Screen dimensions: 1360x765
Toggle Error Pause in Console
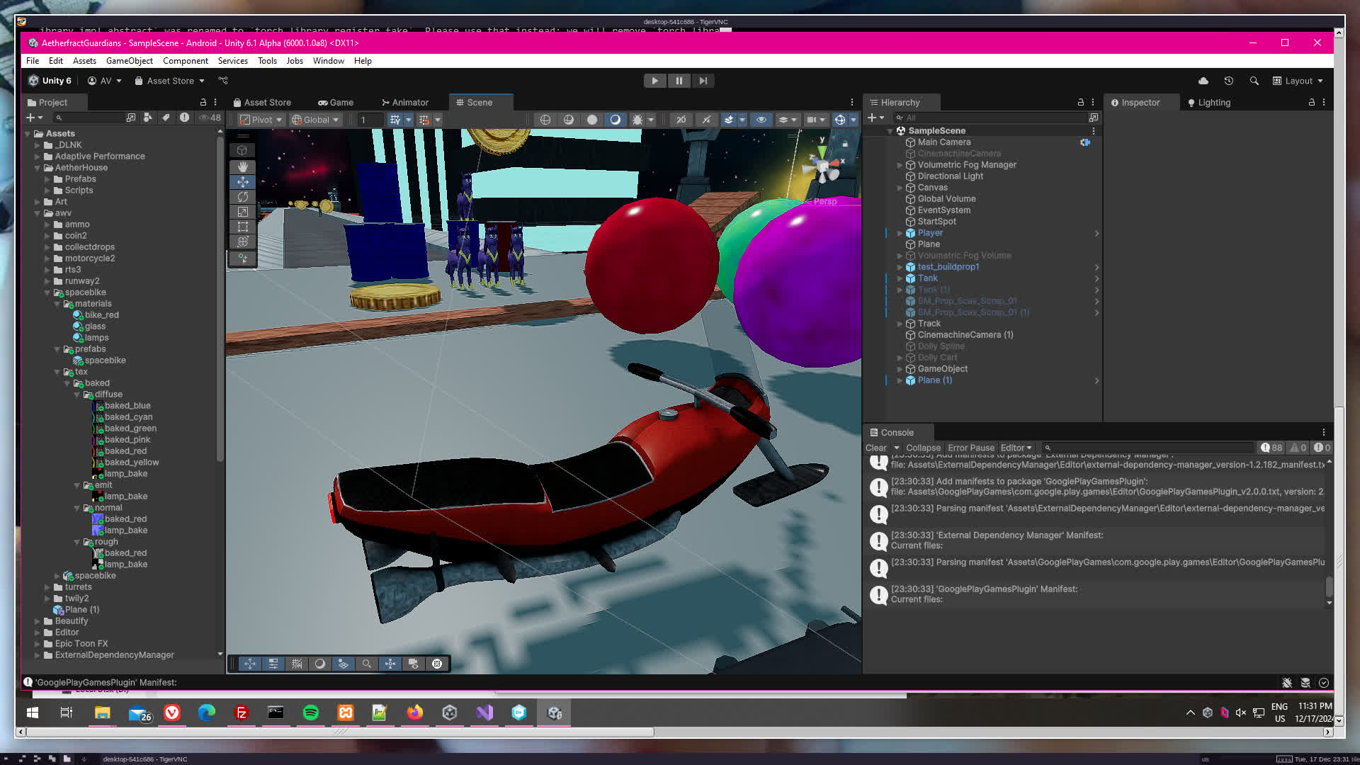coord(970,448)
